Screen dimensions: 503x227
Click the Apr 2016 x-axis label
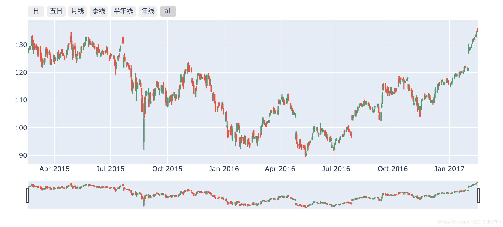(280, 169)
